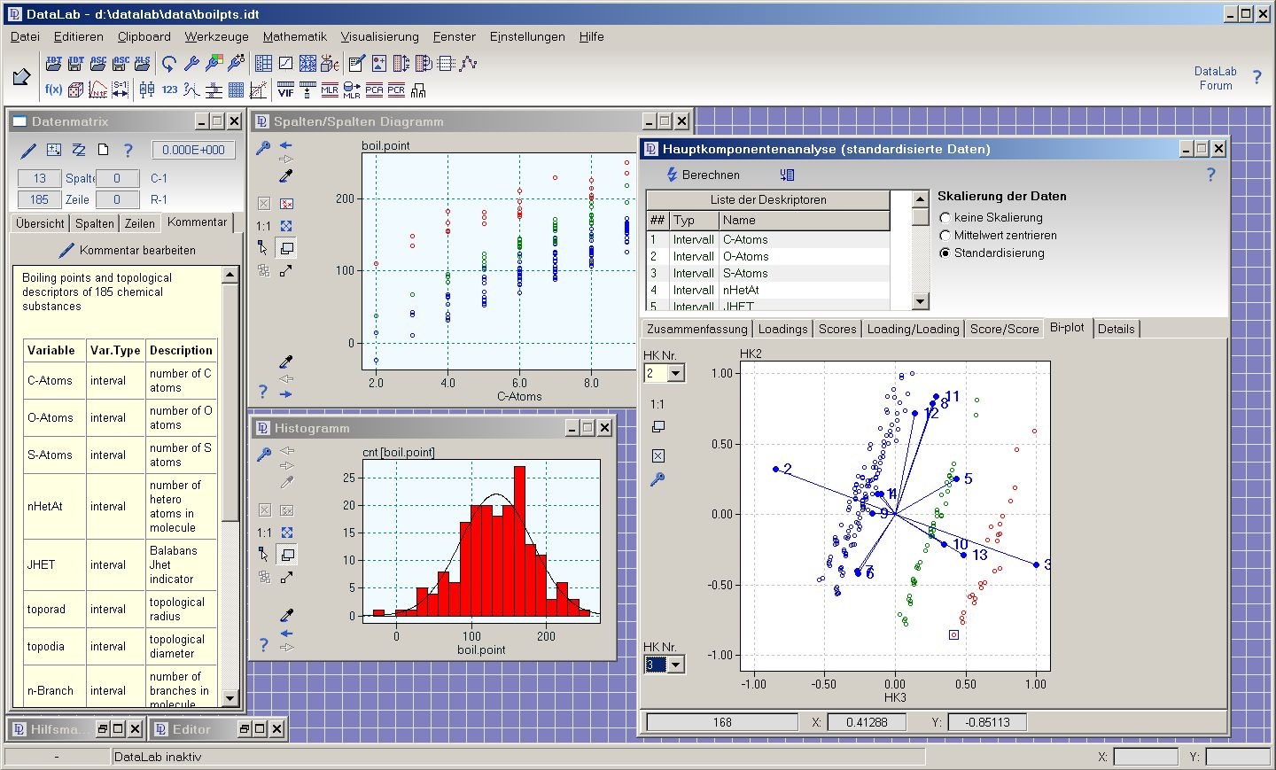The height and width of the screenshot is (770, 1276).
Task: Click the box plot toolbar icon
Action: pyautogui.click(x=147, y=89)
